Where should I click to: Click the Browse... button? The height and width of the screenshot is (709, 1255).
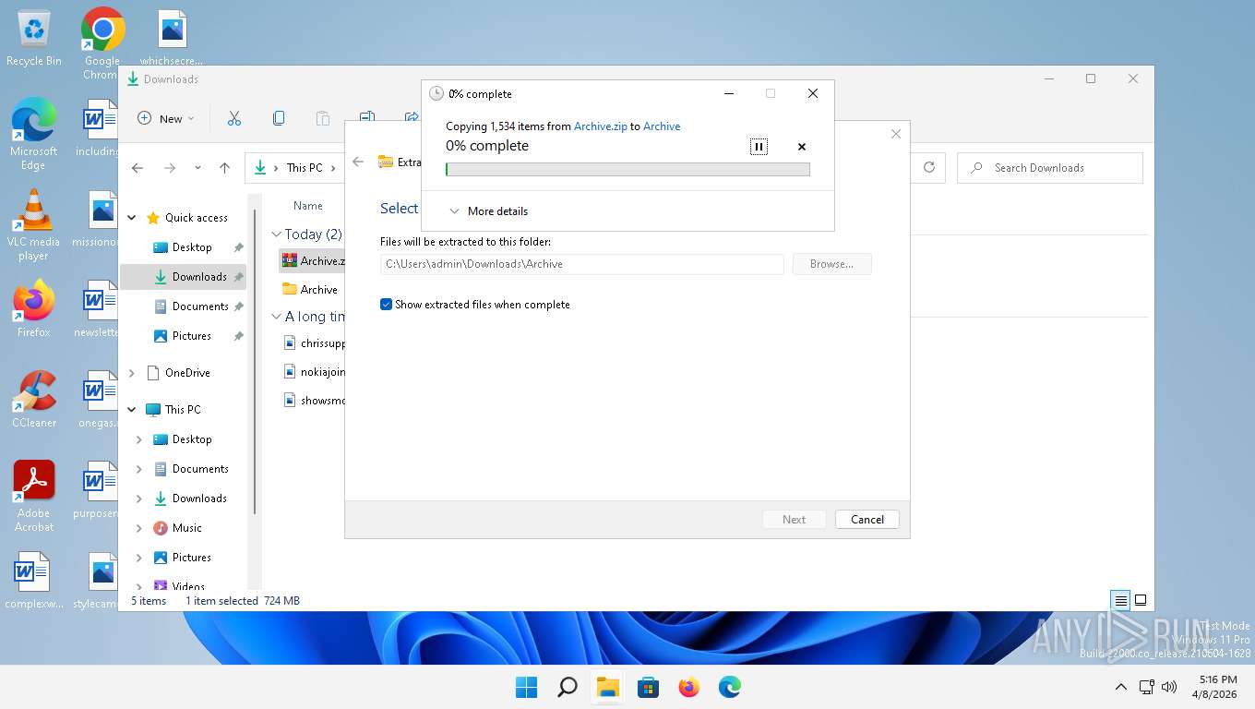(x=831, y=264)
